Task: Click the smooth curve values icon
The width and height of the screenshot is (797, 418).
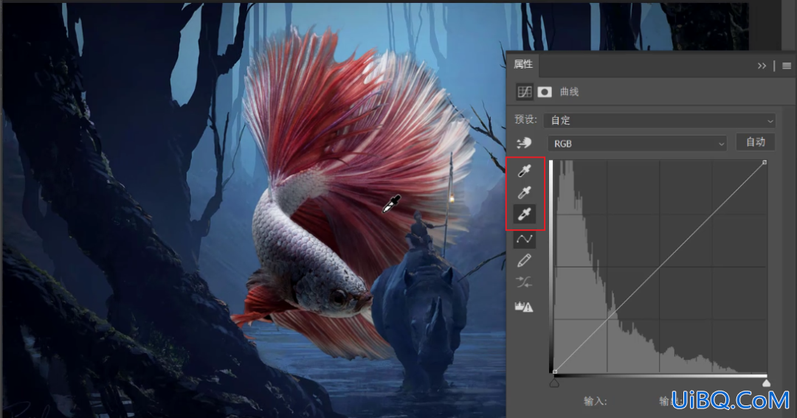Action: (x=524, y=282)
